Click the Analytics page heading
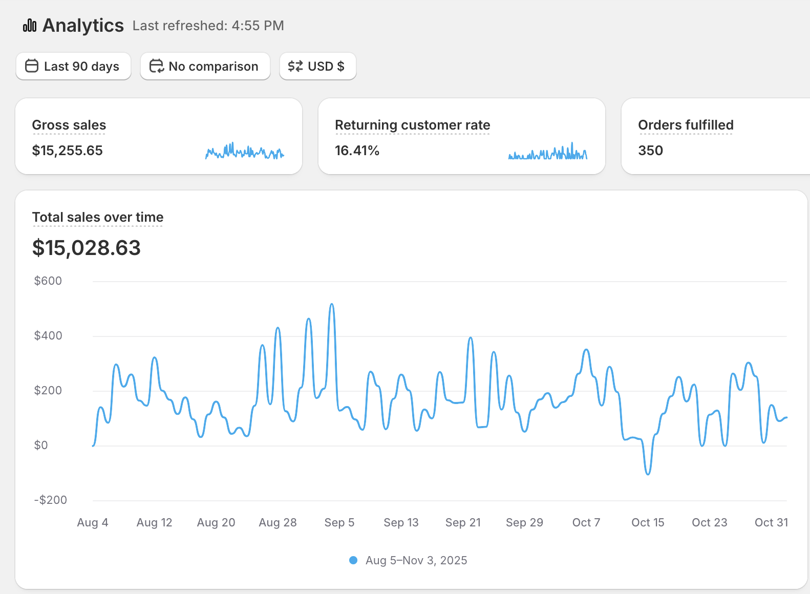This screenshot has width=810, height=594. pyautogui.click(x=83, y=25)
